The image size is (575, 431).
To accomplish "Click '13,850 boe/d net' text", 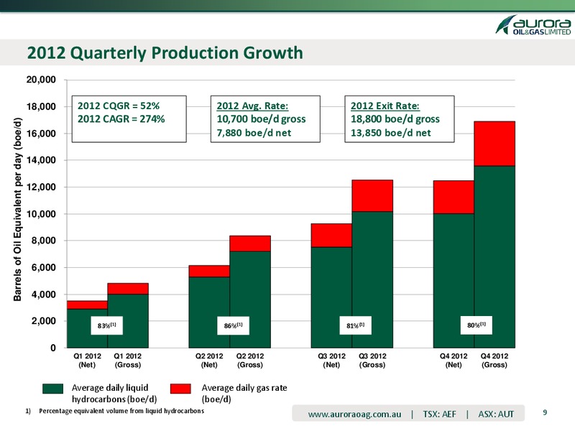I will point(390,133).
